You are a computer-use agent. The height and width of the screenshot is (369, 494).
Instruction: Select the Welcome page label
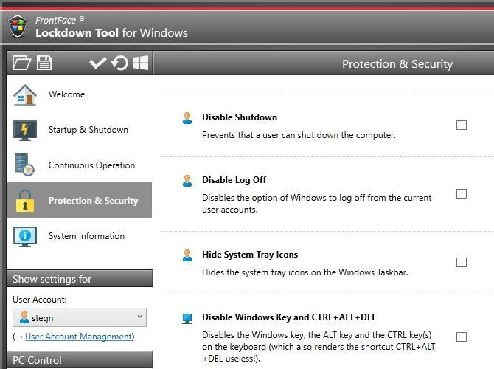coord(66,94)
